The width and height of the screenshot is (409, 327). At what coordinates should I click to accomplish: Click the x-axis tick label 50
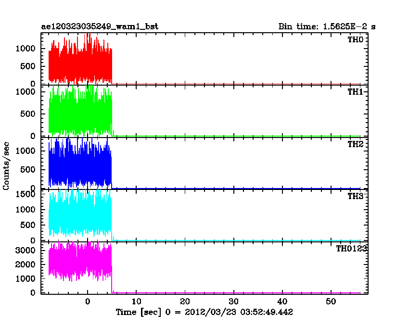(331, 302)
